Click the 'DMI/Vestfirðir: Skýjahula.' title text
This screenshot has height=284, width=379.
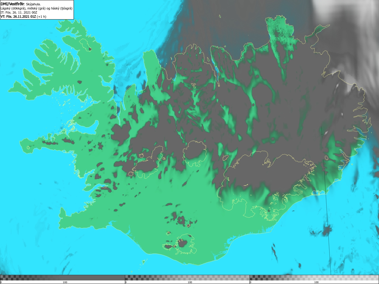click(x=21, y=4)
